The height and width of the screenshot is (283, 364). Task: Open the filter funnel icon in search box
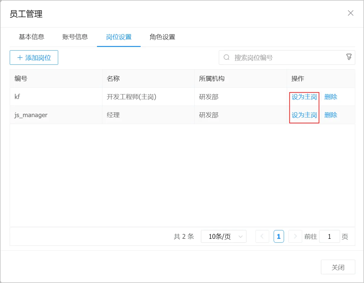point(349,57)
